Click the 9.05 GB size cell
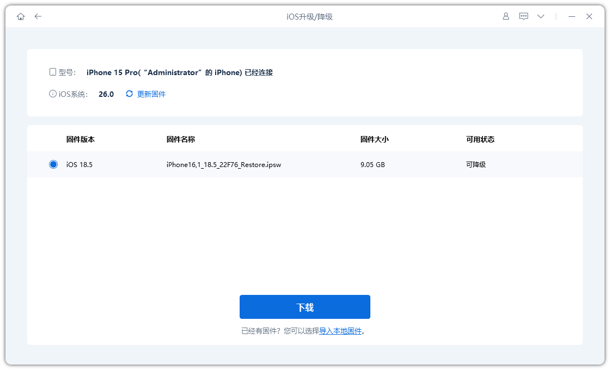The height and width of the screenshot is (370, 610). [x=373, y=164]
